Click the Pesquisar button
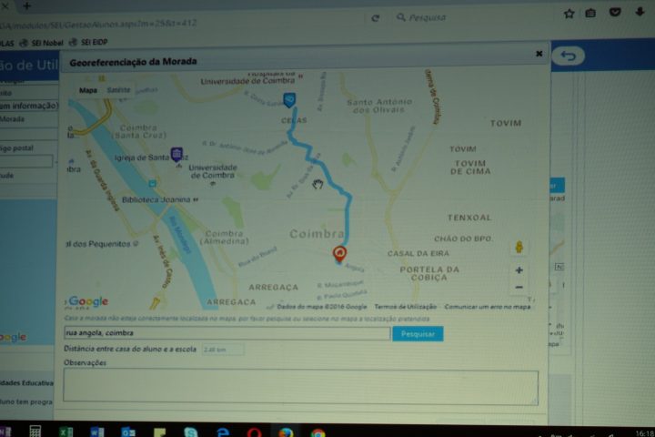 (x=418, y=334)
